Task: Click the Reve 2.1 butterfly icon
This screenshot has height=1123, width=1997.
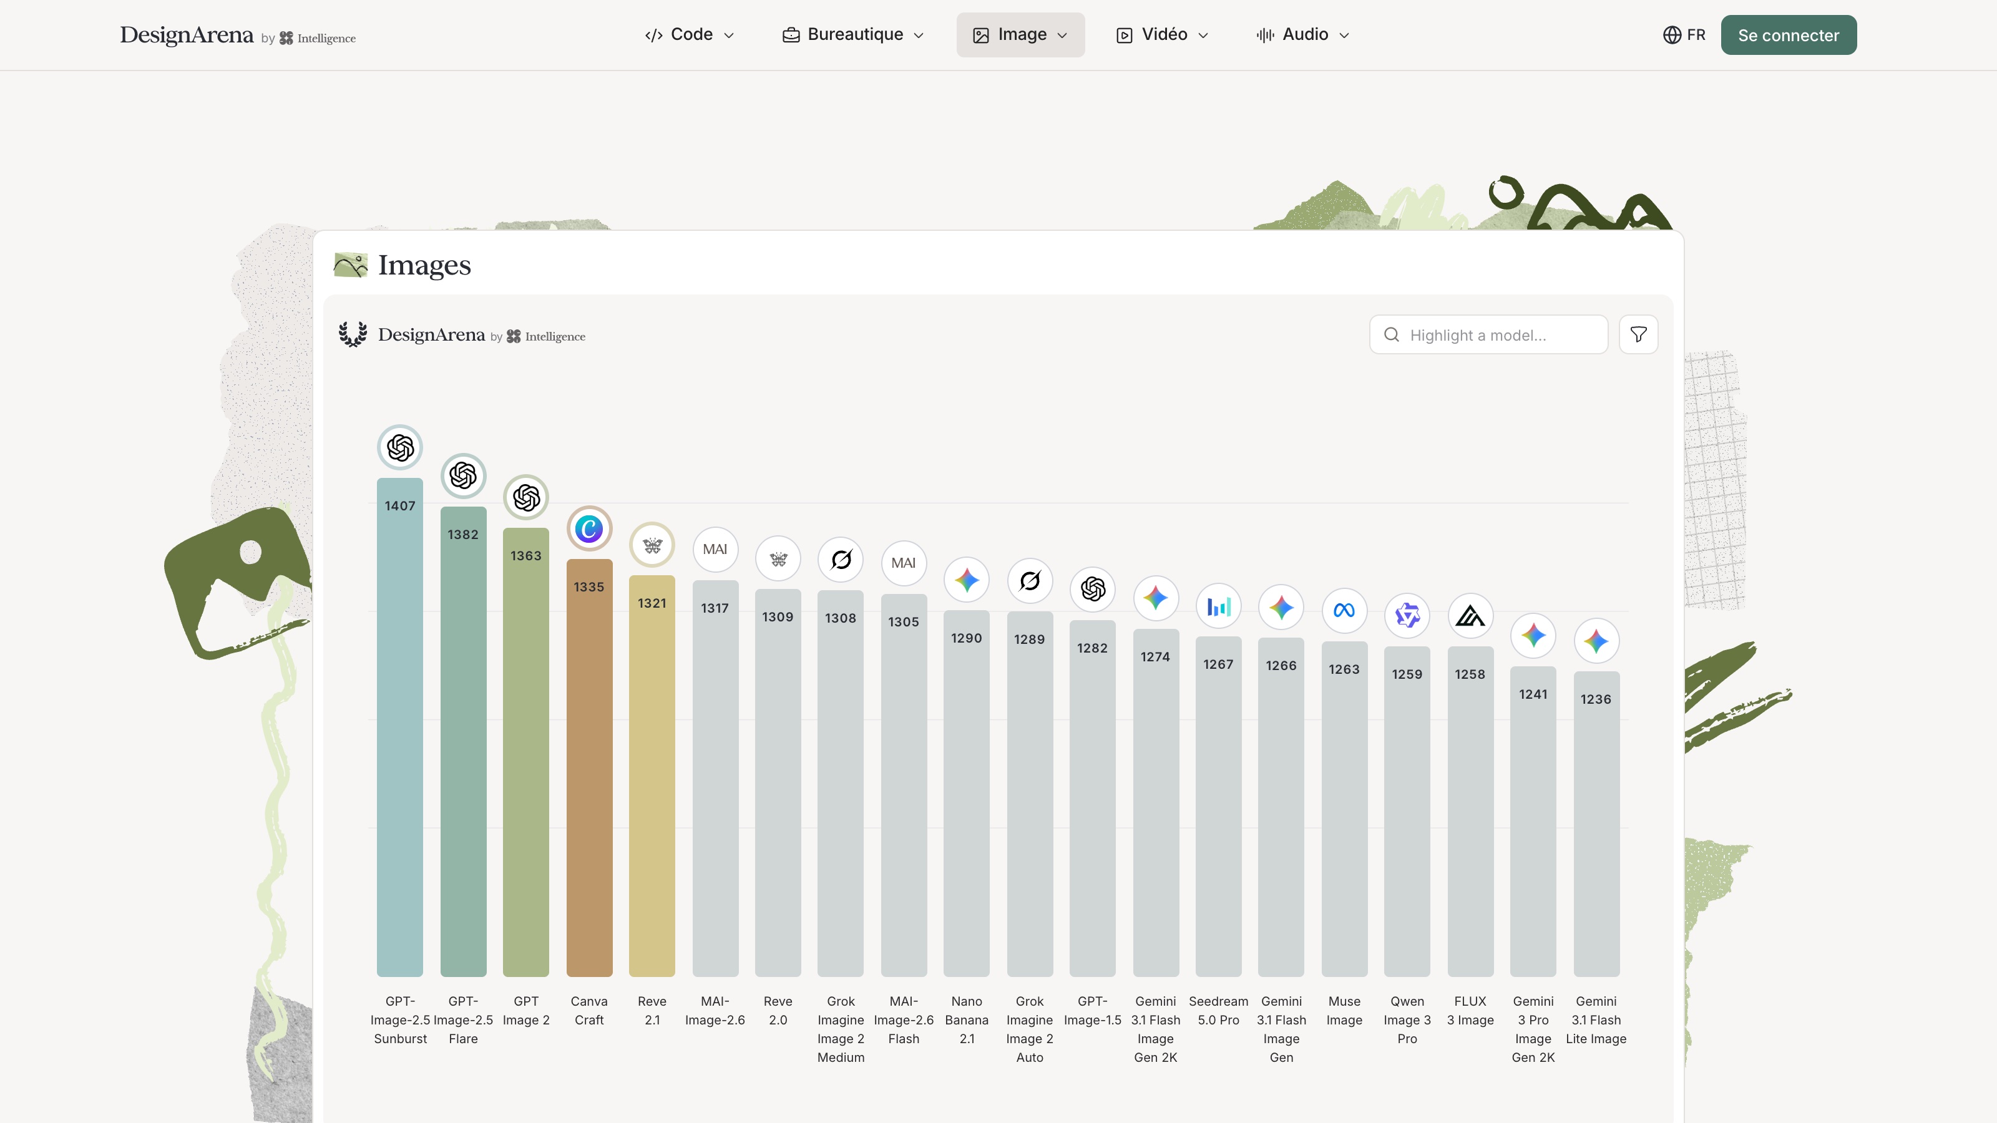Action: point(652,545)
